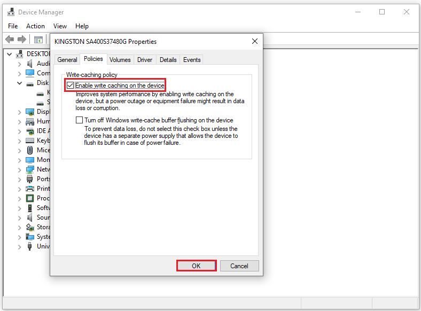Switch to the Events tab
This screenshot has width=421, height=311.
point(192,60)
